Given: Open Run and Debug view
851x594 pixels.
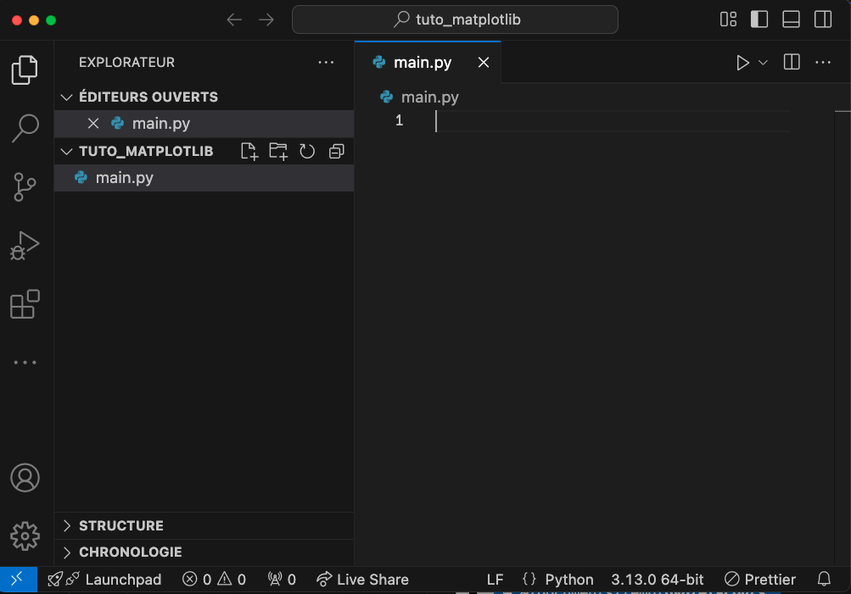Looking at the screenshot, I should pyautogui.click(x=25, y=245).
